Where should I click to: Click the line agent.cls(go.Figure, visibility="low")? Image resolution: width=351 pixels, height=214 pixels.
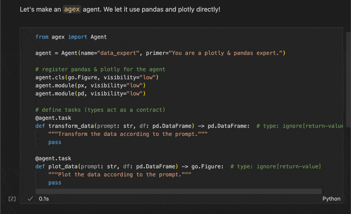97,78
